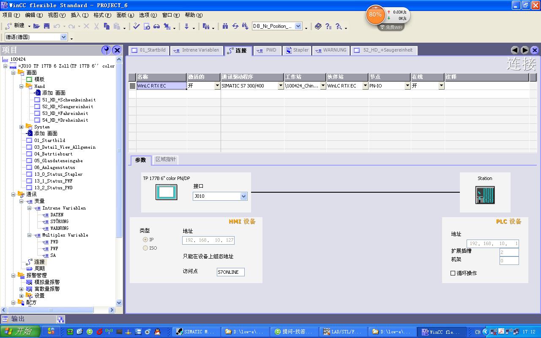This screenshot has height=338, width=541.
Task: Select the IP type radio button
Action: coord(145,240)
